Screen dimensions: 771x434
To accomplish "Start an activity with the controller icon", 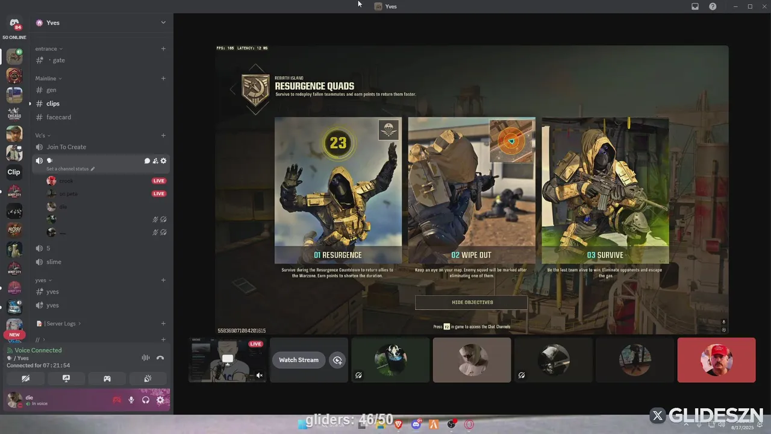I will click(107, 379).
